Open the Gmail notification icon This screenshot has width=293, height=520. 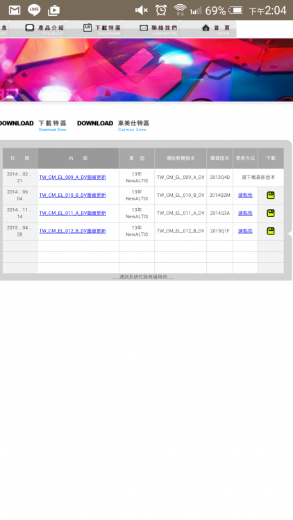click(15, 10)
